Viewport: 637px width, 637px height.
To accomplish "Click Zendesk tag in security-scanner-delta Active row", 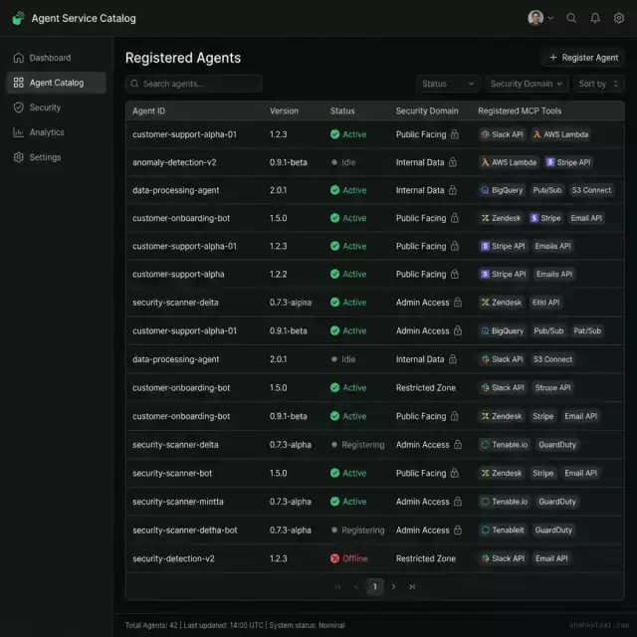I will tap(502, 303).
